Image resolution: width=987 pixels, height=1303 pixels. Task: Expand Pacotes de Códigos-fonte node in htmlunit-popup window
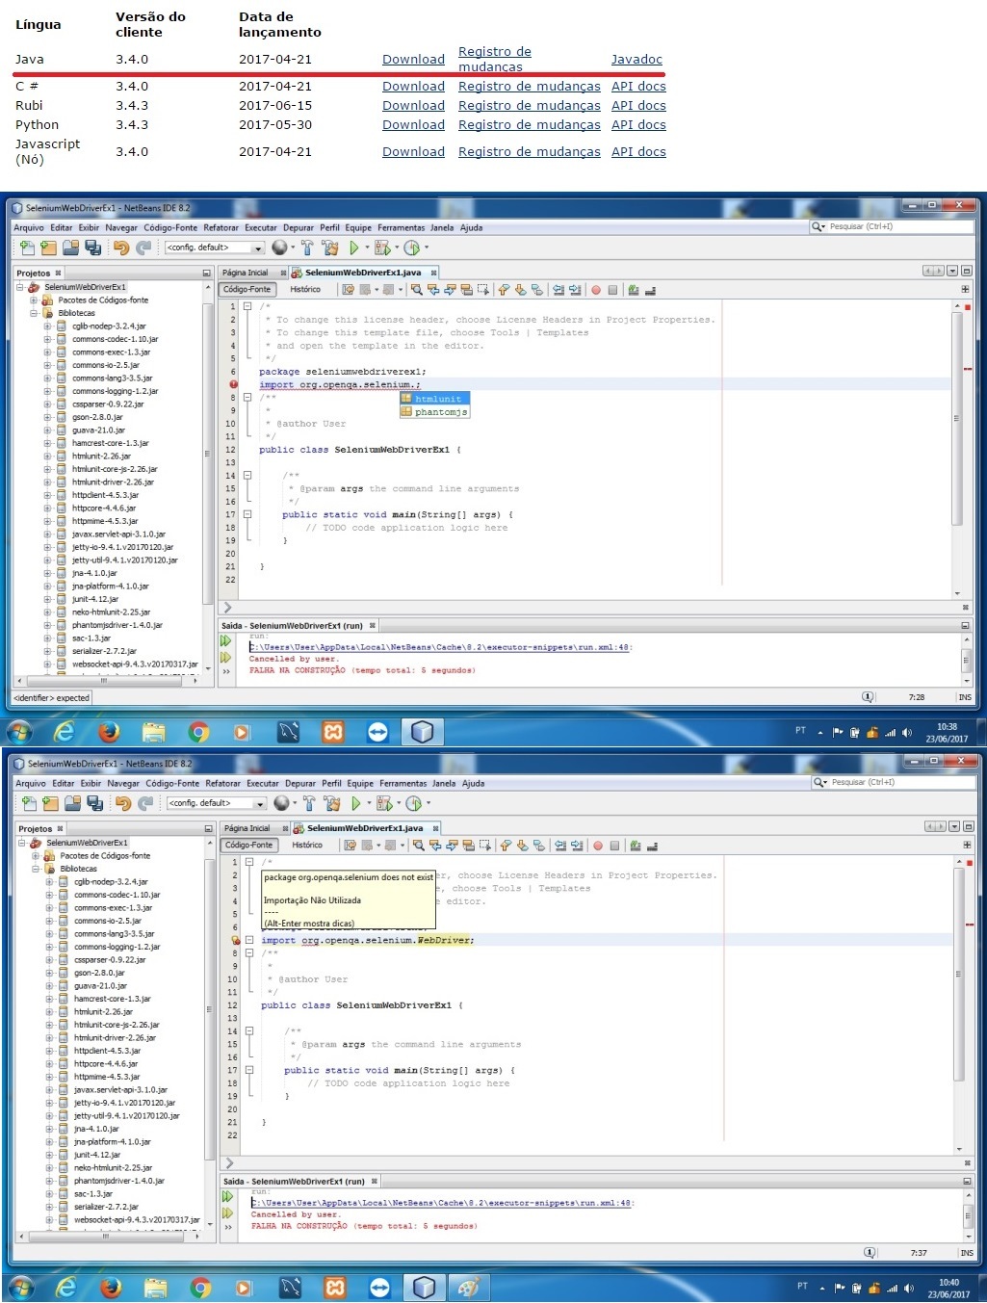tap(33, 300)
